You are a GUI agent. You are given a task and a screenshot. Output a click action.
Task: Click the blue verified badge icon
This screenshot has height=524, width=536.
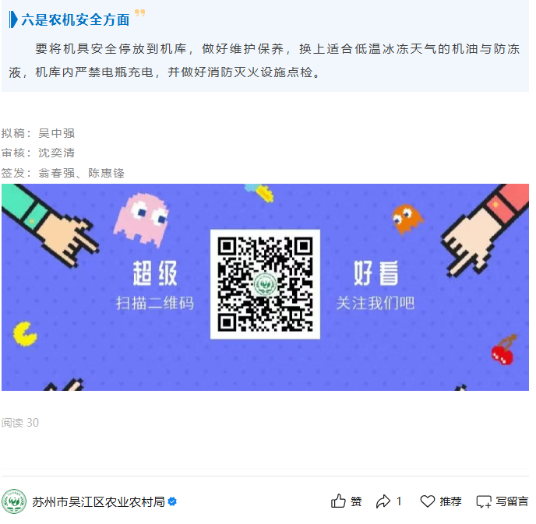tap(172, 501)
